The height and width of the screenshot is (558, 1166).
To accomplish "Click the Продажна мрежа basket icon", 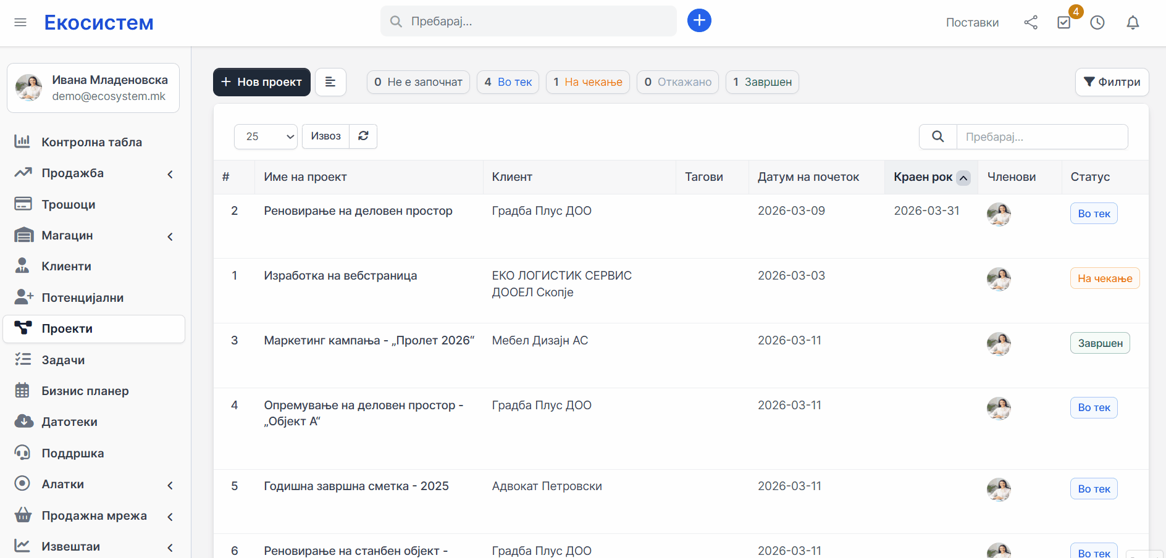I will [x=23, y=515].
